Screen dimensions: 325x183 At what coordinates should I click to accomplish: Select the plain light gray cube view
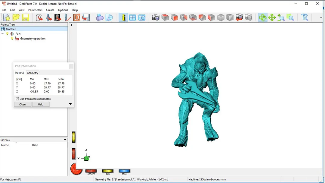click(221, 17)
